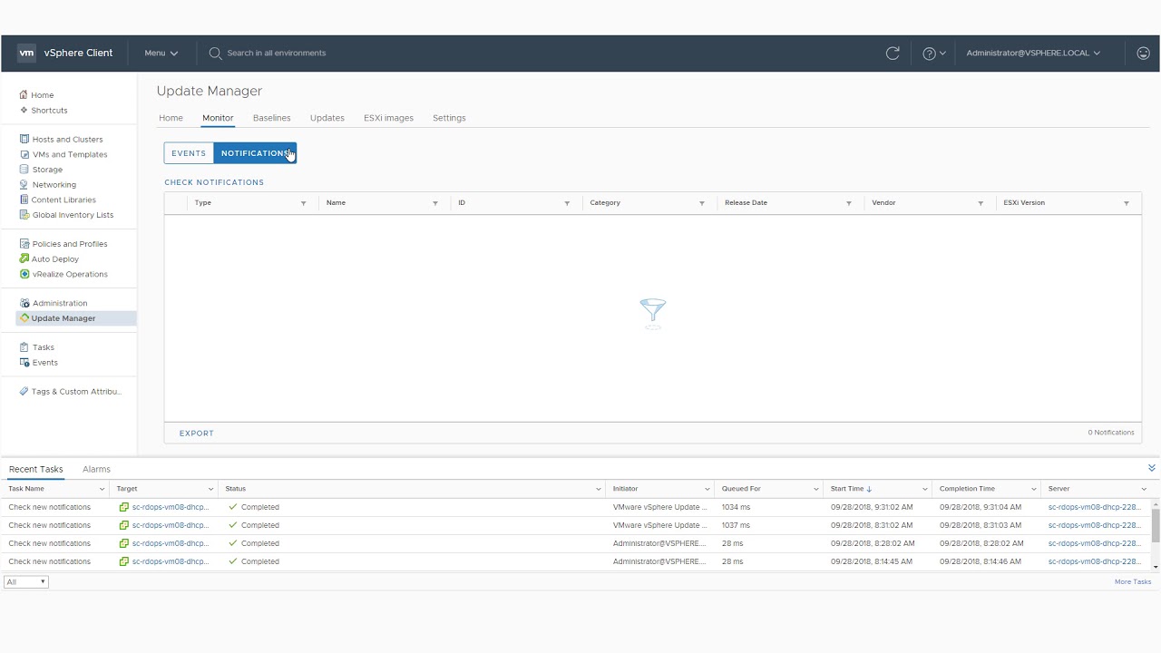Viewport: 1161px width, 653px height.
Task: Open the Baselines tab
Action: click(x=272, y=118)
